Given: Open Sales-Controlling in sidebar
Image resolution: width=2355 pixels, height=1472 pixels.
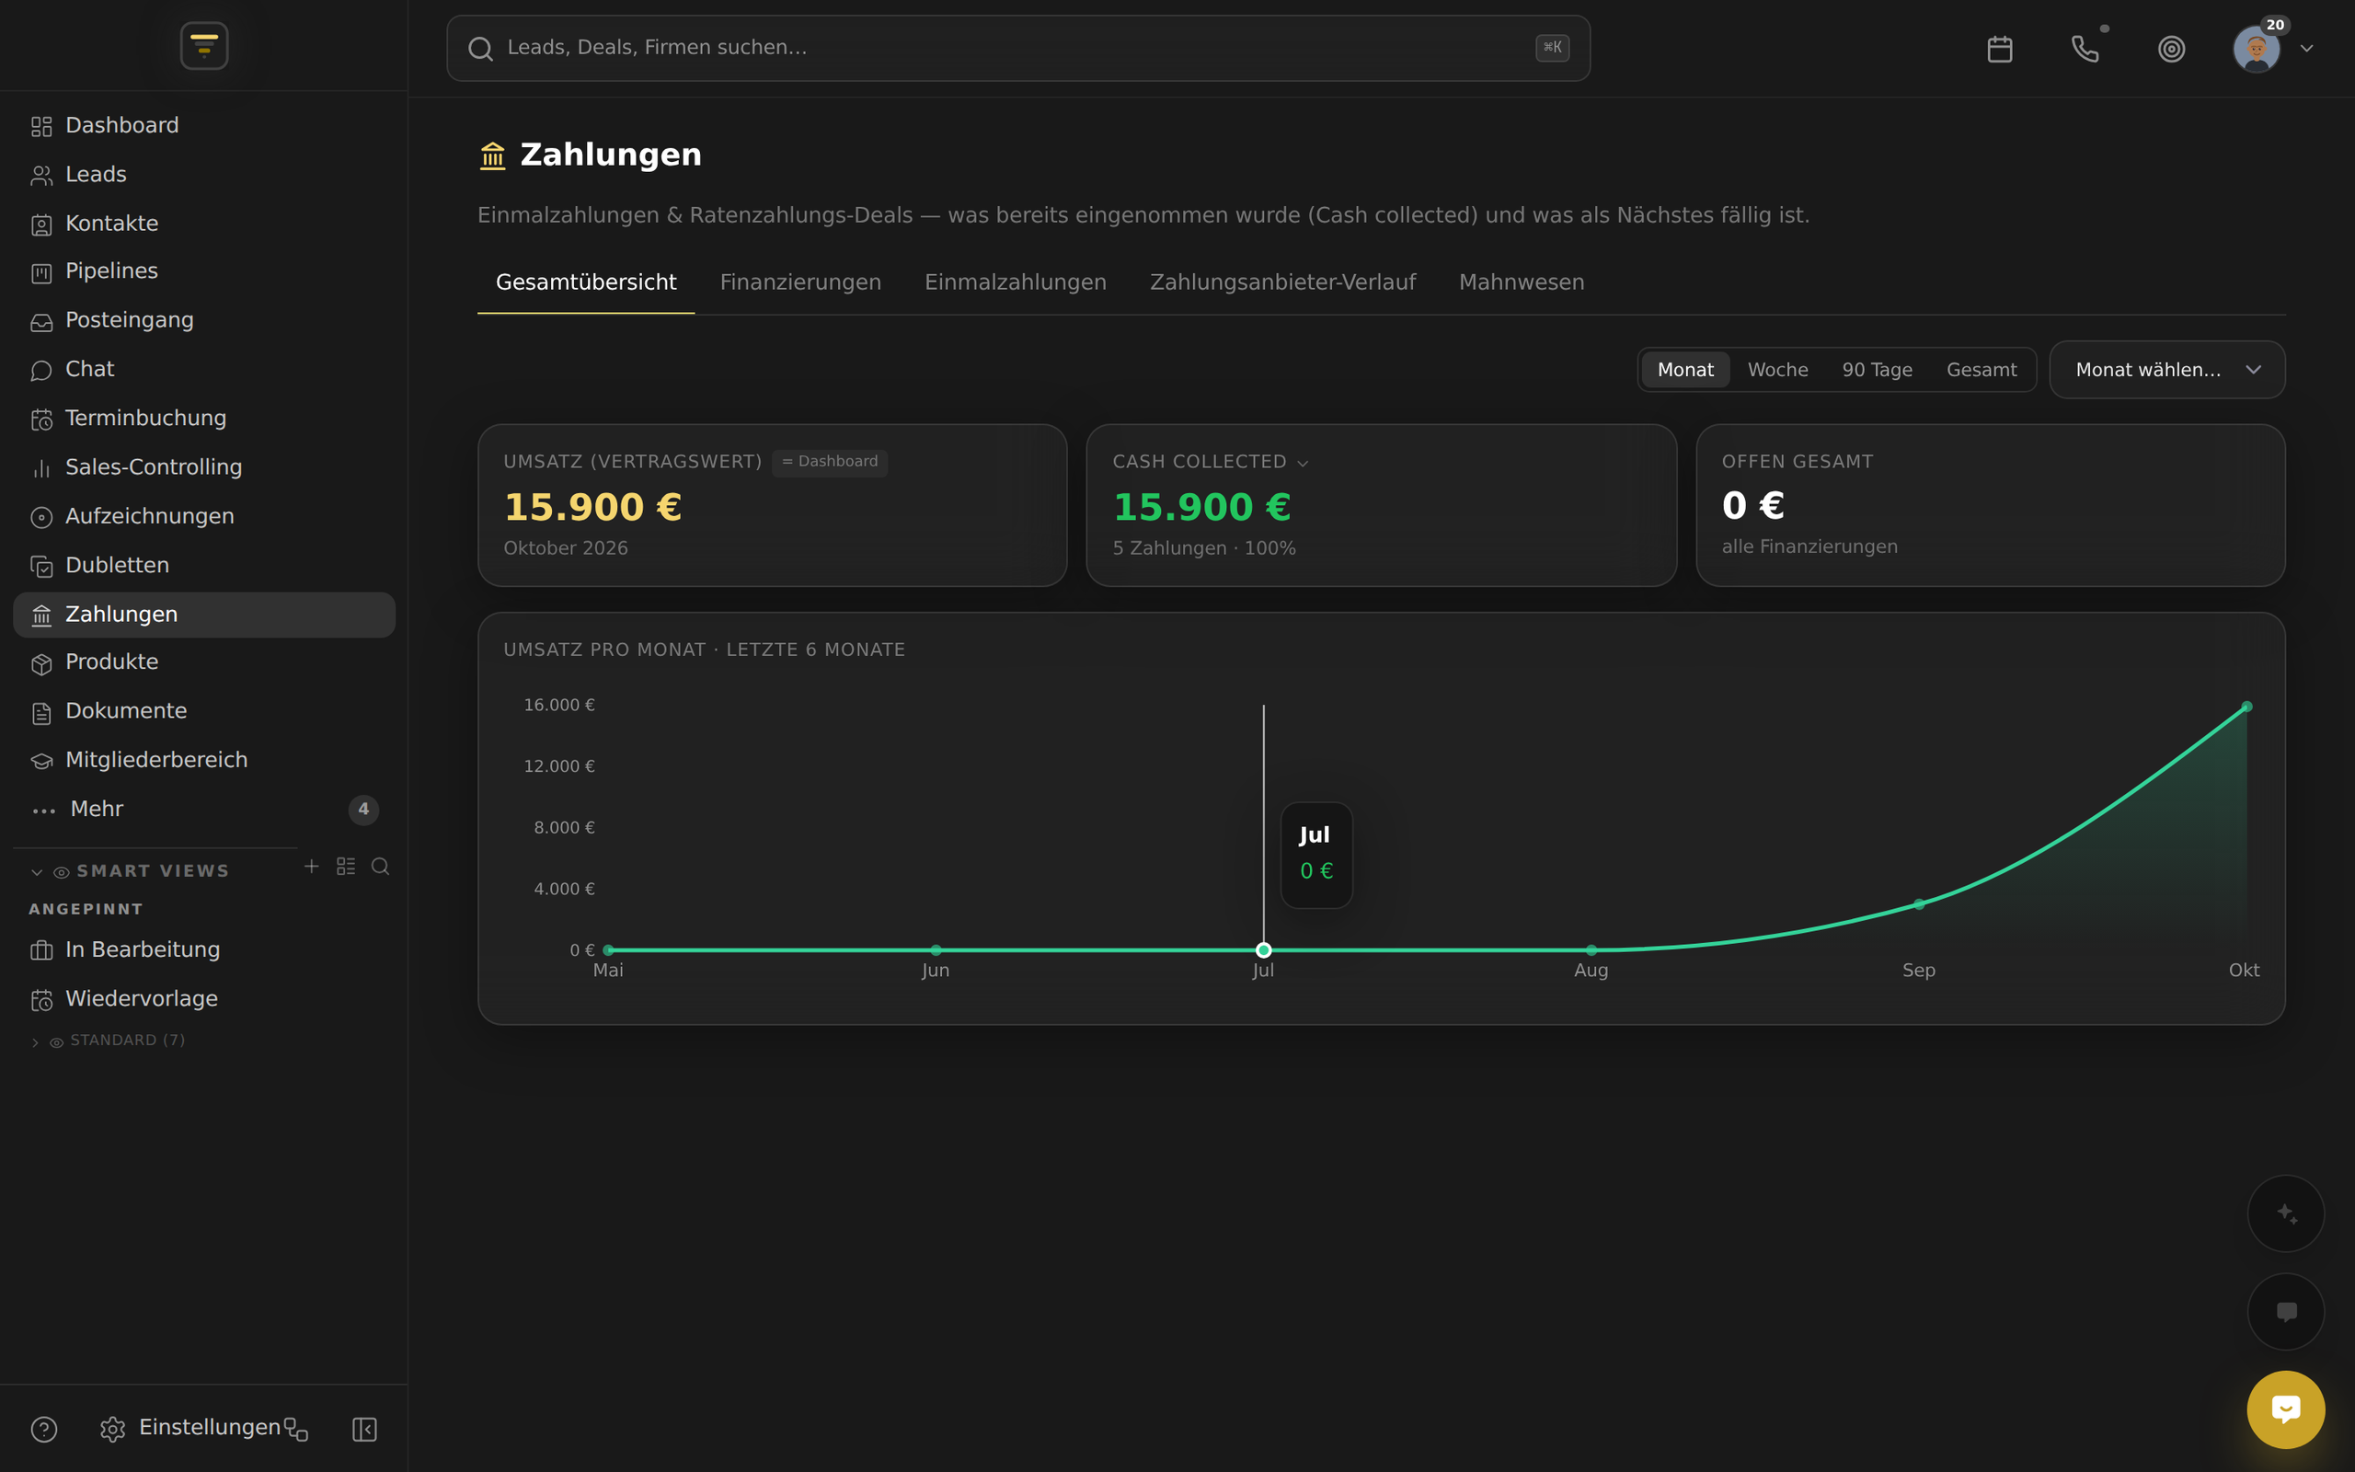Looking at the screenshot, I should coord(204,467).
